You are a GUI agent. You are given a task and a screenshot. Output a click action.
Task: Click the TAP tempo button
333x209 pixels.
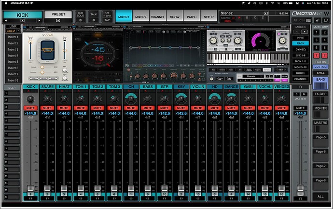107,20
